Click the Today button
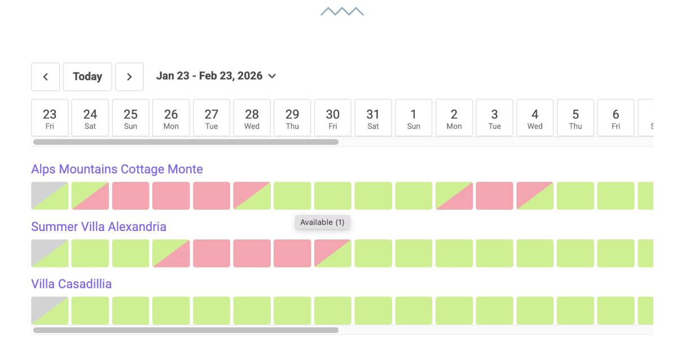This screenshot has height=351, width=677. [87, 77]
